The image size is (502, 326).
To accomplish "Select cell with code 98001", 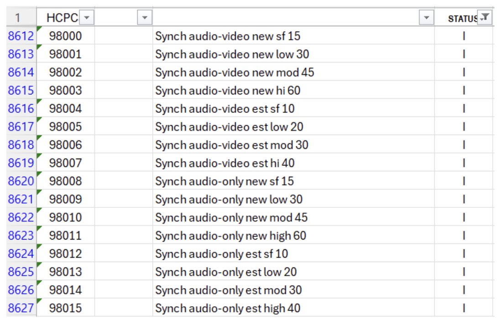I will click(66, 54).
